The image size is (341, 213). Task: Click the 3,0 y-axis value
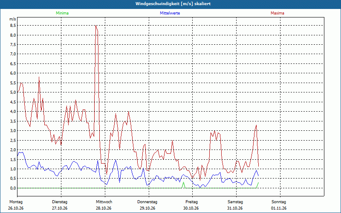13,131
